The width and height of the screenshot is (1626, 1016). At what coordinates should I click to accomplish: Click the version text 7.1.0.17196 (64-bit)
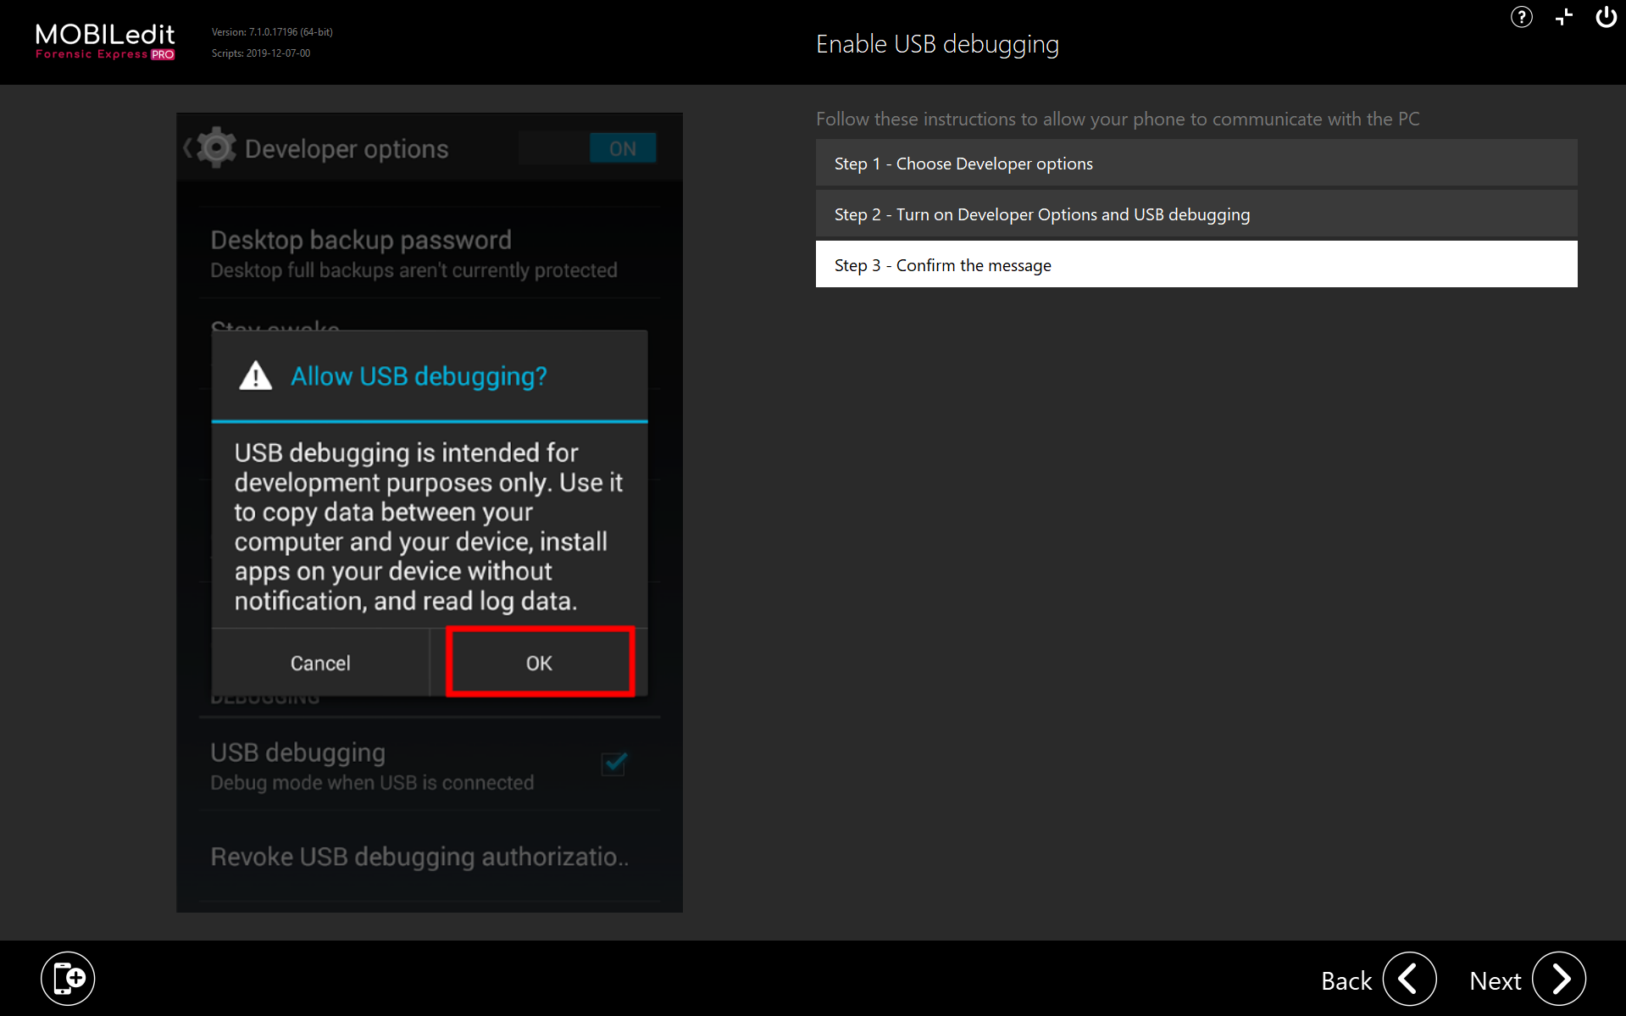[272, 32]
